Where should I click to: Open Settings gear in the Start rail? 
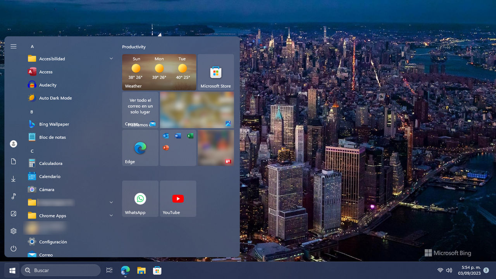(x=14, y=231)
